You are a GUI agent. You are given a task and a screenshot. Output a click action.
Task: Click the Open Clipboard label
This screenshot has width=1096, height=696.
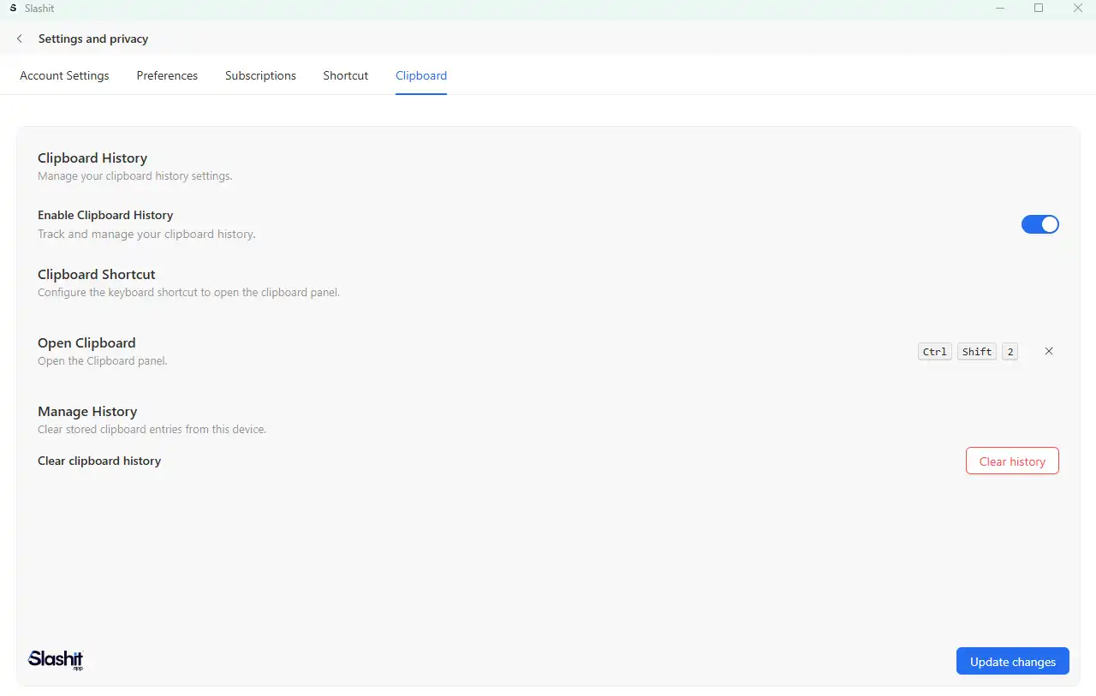pyautogui.click(x=86, y=342)
